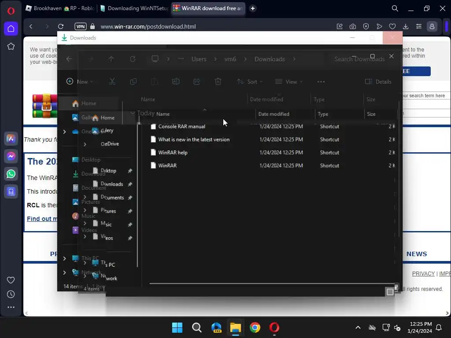Open a new Opera tab with plus

click(x=253, y=8)
